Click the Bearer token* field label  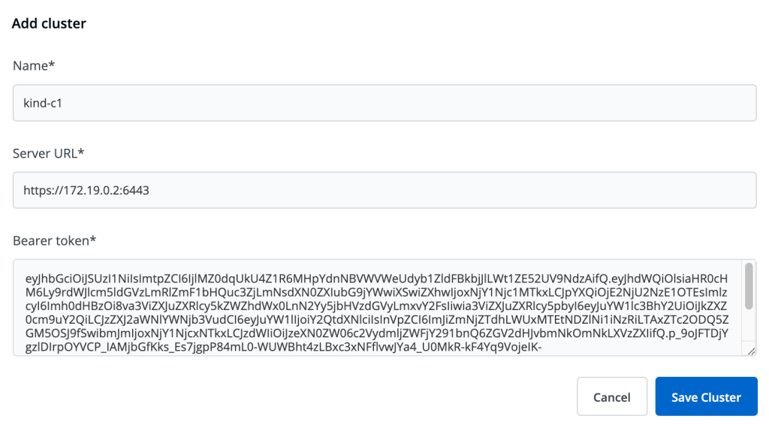[55, 241]
